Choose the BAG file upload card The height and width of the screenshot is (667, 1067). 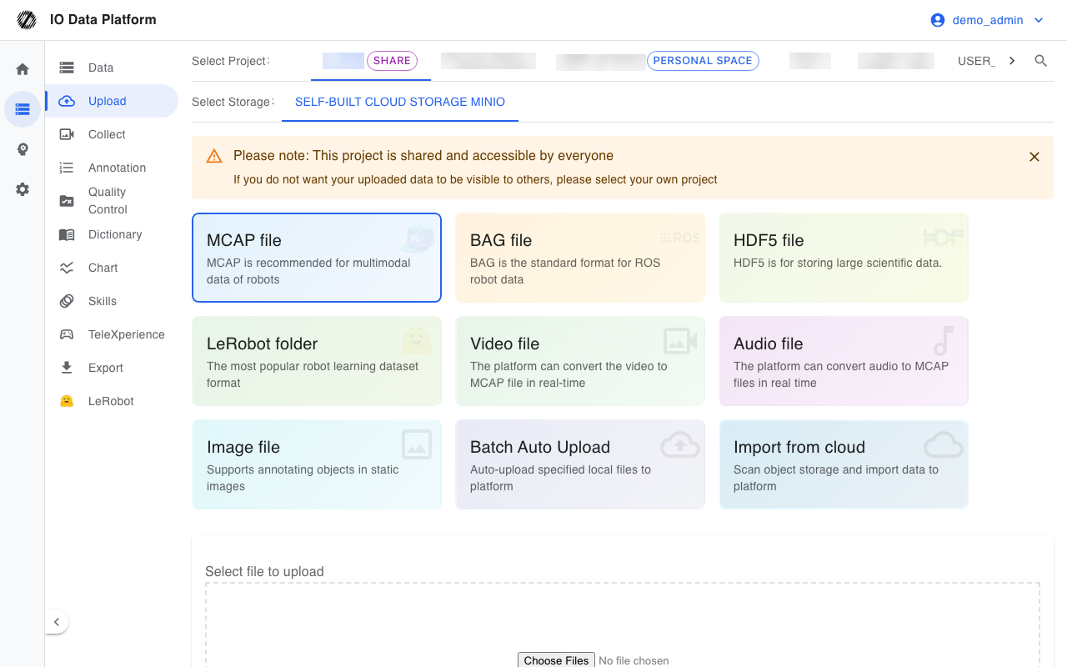pos(580,258)
